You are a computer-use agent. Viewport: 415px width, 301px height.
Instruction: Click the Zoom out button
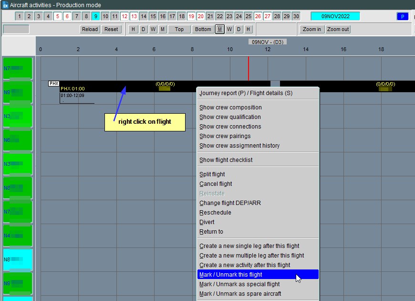[x=338, y=29]
